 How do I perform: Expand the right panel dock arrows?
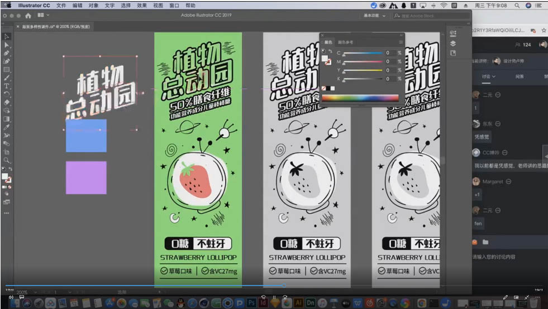468,24
